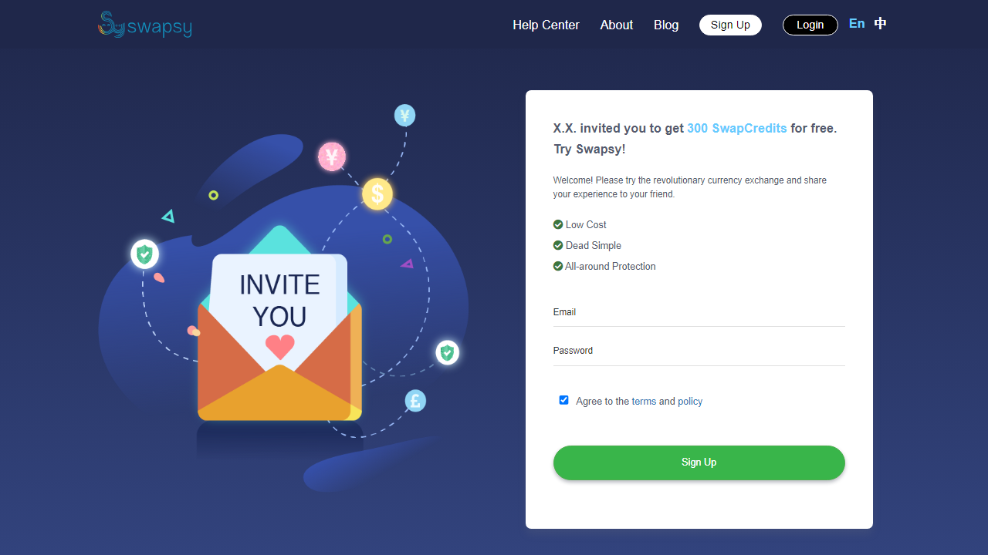Click the black Login button

(810, 25)
